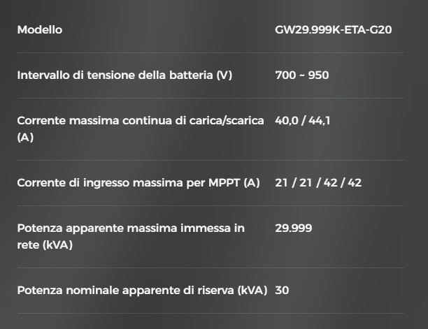428x329 pixels.
Task: Click the Modello row label
Action: (x=39, y=30)
